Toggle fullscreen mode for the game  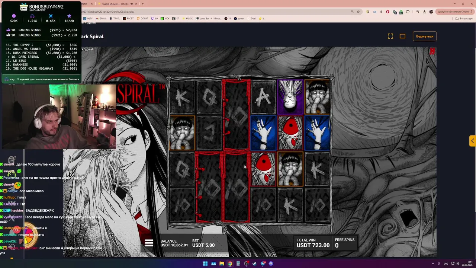click(390, 36)
